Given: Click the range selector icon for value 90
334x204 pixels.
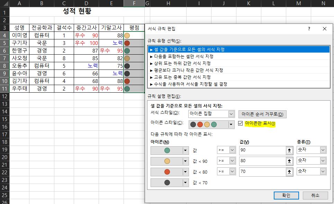Looking at the screenshot, I should pos(289,150).
